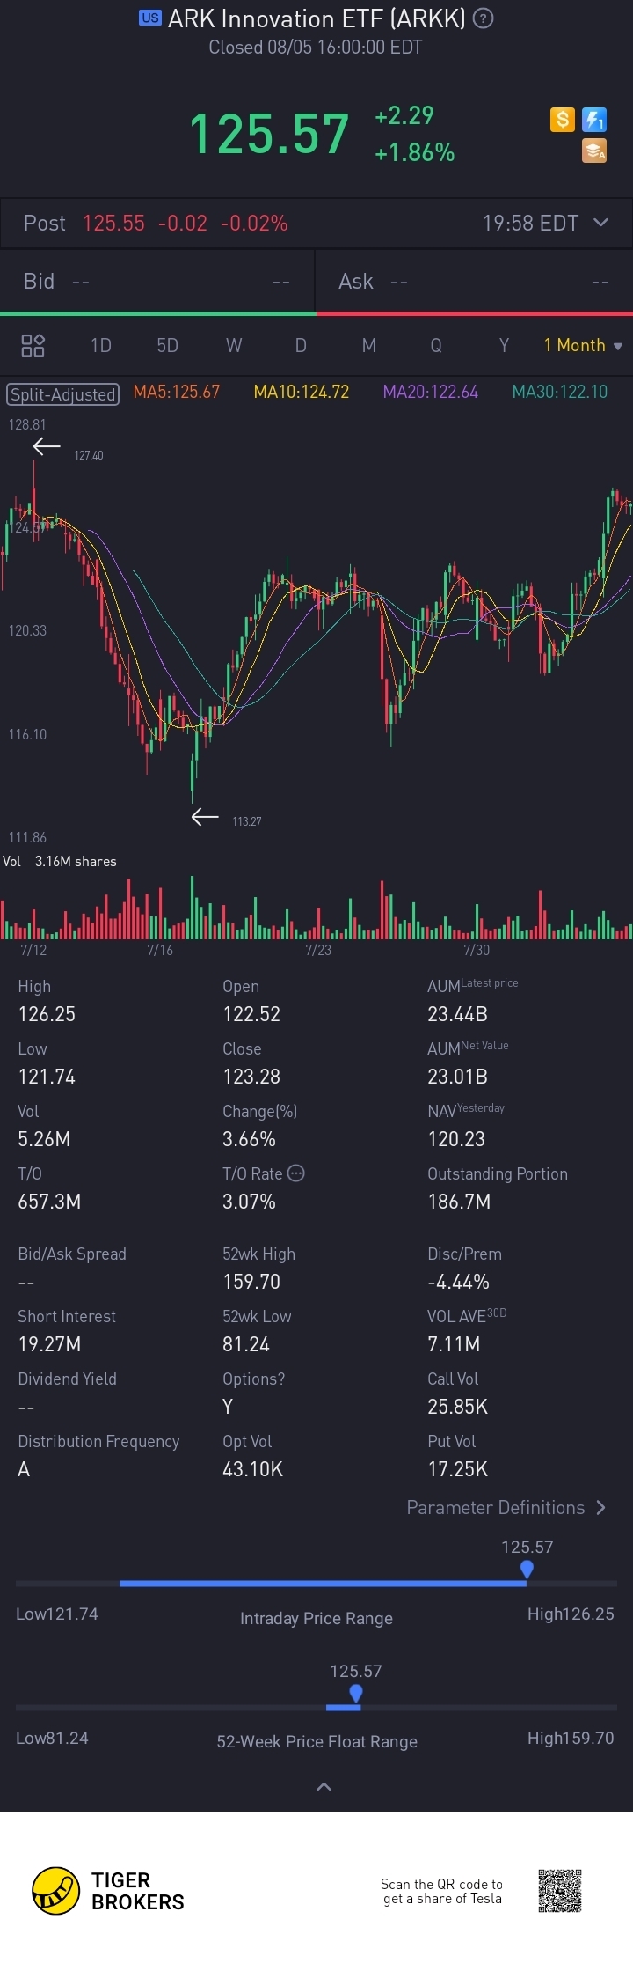The height and width of the screenshot is (1971, 633).
Task: Collapse the details with the up chevron
Action: tap(324, 1786)
